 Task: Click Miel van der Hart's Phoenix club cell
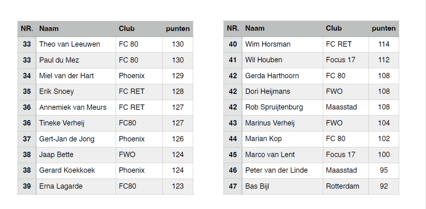tap(139, 76)
